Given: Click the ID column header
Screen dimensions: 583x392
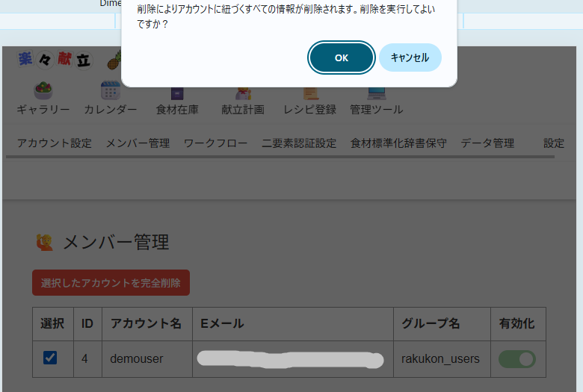Looking at the screenshot, I should pyautogui.click(x=87, y=323).
